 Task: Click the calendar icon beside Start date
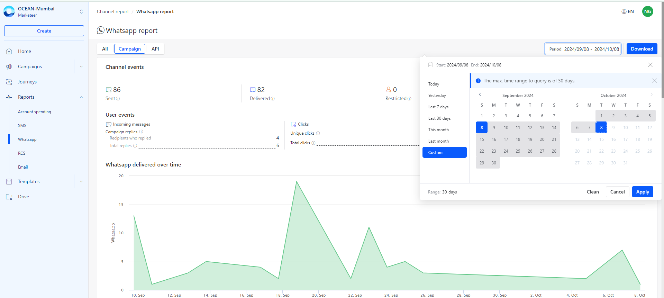(431, 65)
